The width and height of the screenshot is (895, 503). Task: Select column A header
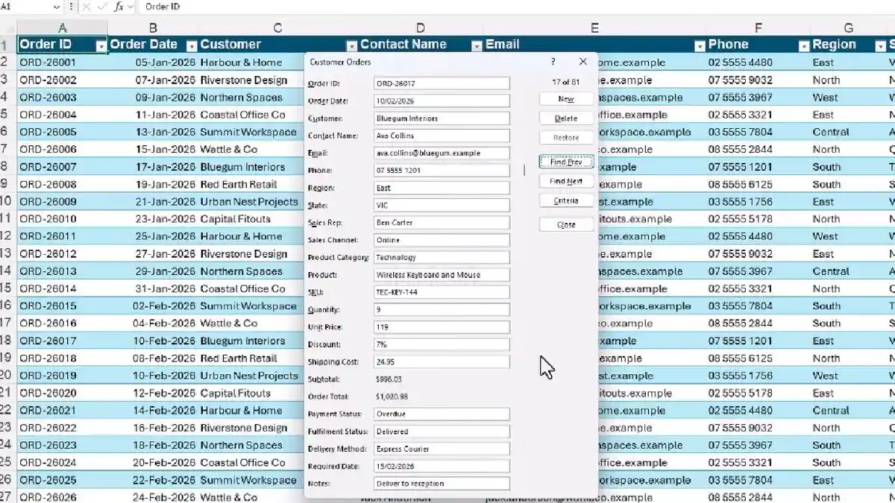(x=63, y=28)
